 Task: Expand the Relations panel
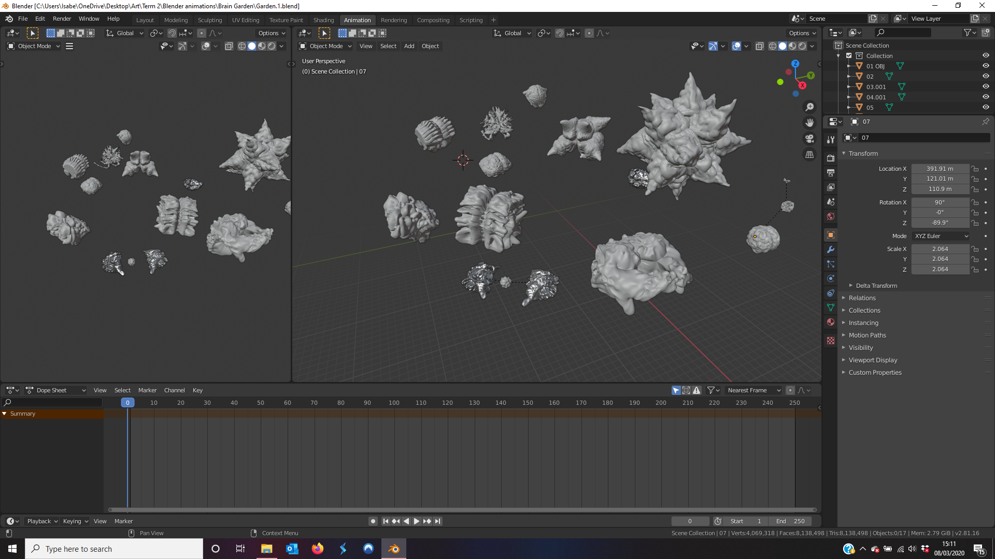[862, 298]
